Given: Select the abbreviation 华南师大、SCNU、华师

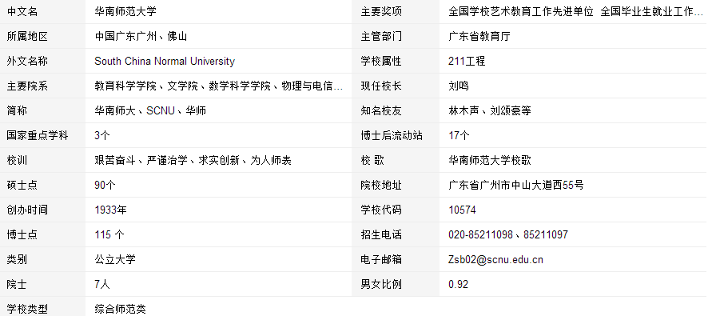Looking at the screenshot, I should (150, 110).
